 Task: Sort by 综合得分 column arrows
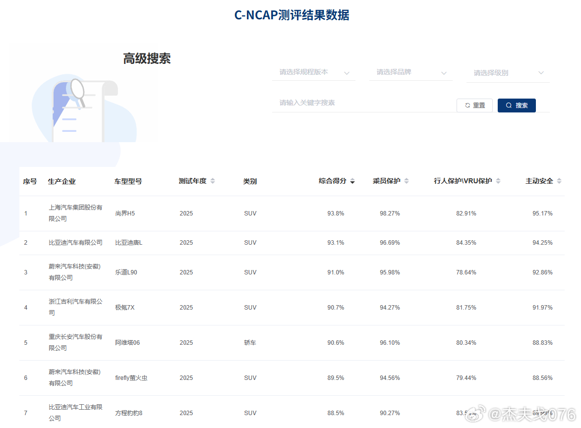[x=352, y=181]
